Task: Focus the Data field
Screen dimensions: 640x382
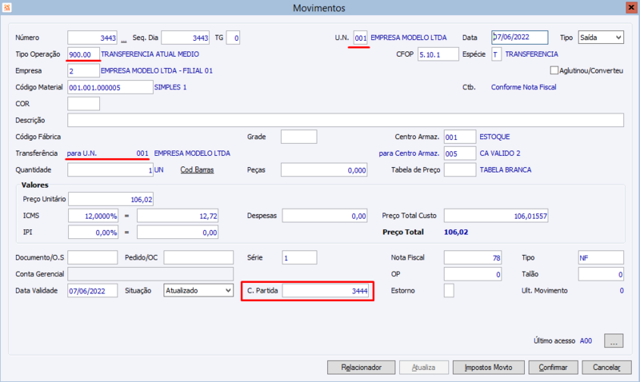Action: 519,37
